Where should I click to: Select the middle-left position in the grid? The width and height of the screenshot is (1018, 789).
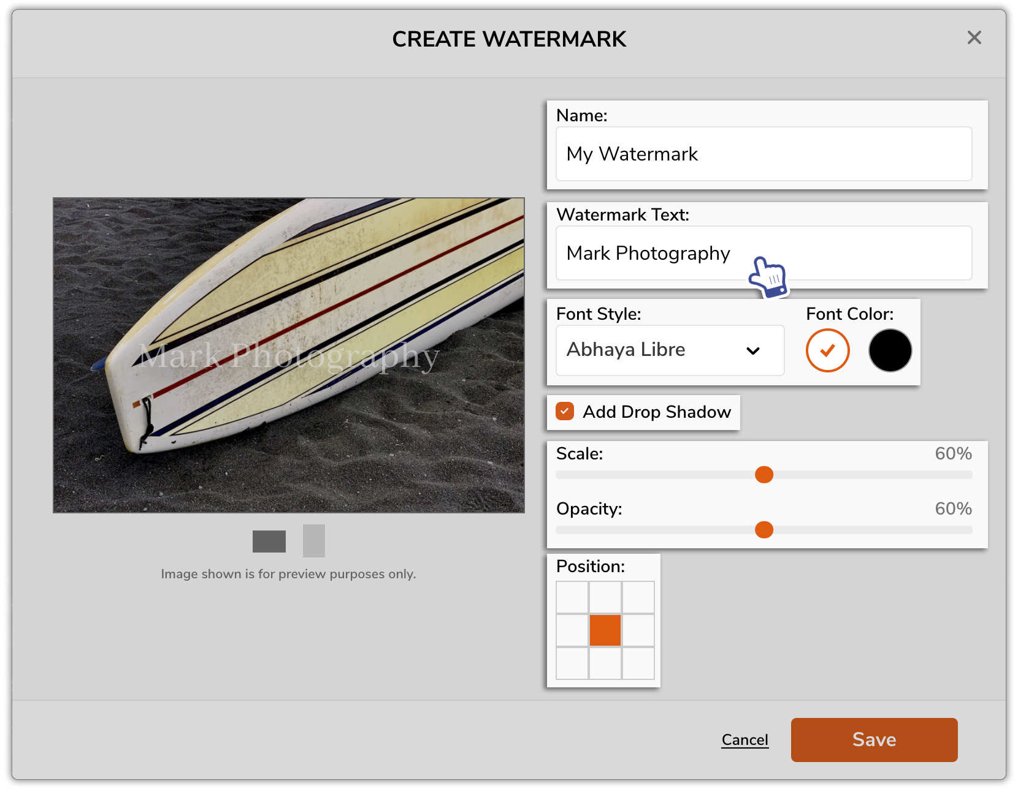572,630
